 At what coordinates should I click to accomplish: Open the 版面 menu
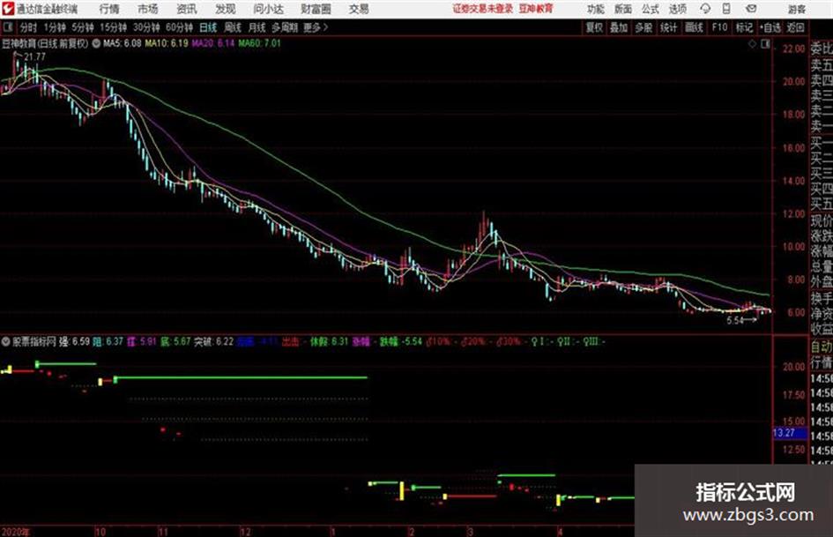click(622, 9)
